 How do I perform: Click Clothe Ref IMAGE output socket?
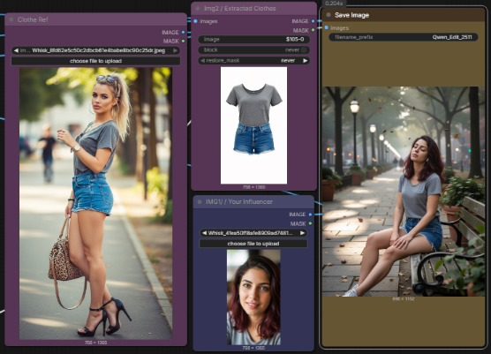[184, 33]
